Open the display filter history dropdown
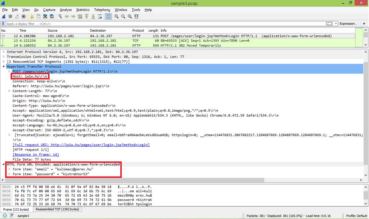This screenshot has height=219, width=369. tap(336, 24)
